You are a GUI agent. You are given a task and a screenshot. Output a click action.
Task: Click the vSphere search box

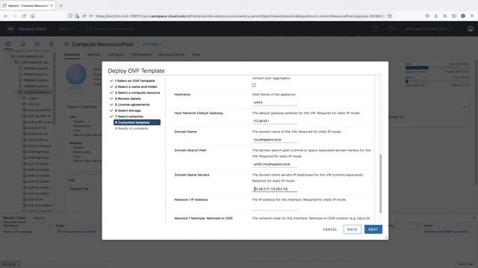(x=114, y=29)
